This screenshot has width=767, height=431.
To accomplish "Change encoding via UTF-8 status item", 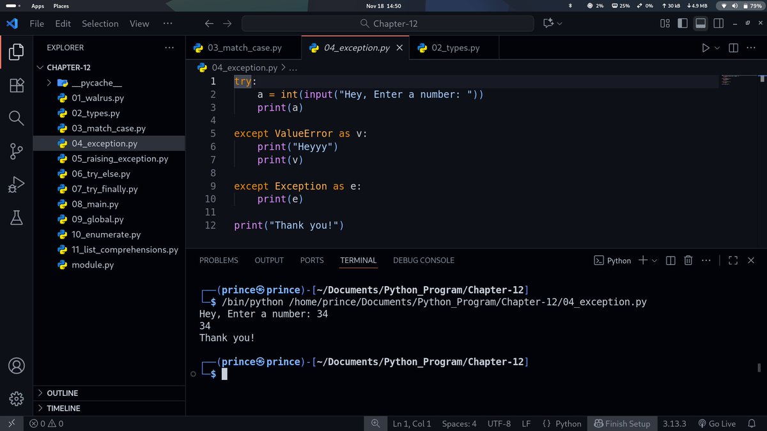I will point(499,423).
